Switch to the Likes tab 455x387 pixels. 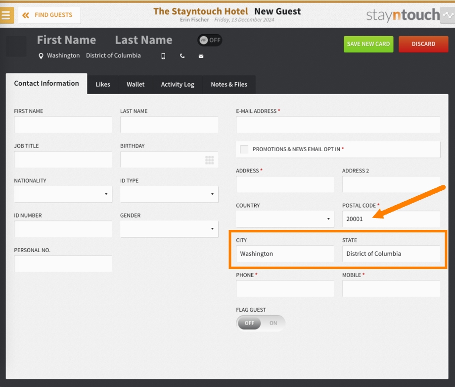click(x=103, y=85)
